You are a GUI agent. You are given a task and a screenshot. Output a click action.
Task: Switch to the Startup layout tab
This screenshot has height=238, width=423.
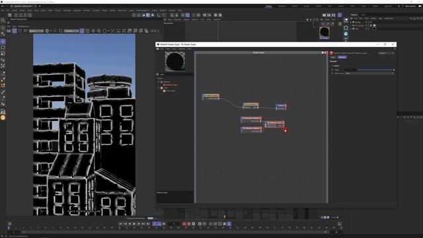(269, 6)
